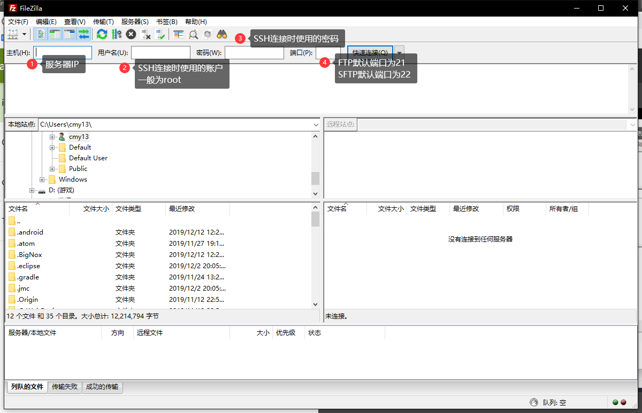Screen dimensions: 642x413
Task: Select the .gradle folder row
Action: (x=158, y=277)
